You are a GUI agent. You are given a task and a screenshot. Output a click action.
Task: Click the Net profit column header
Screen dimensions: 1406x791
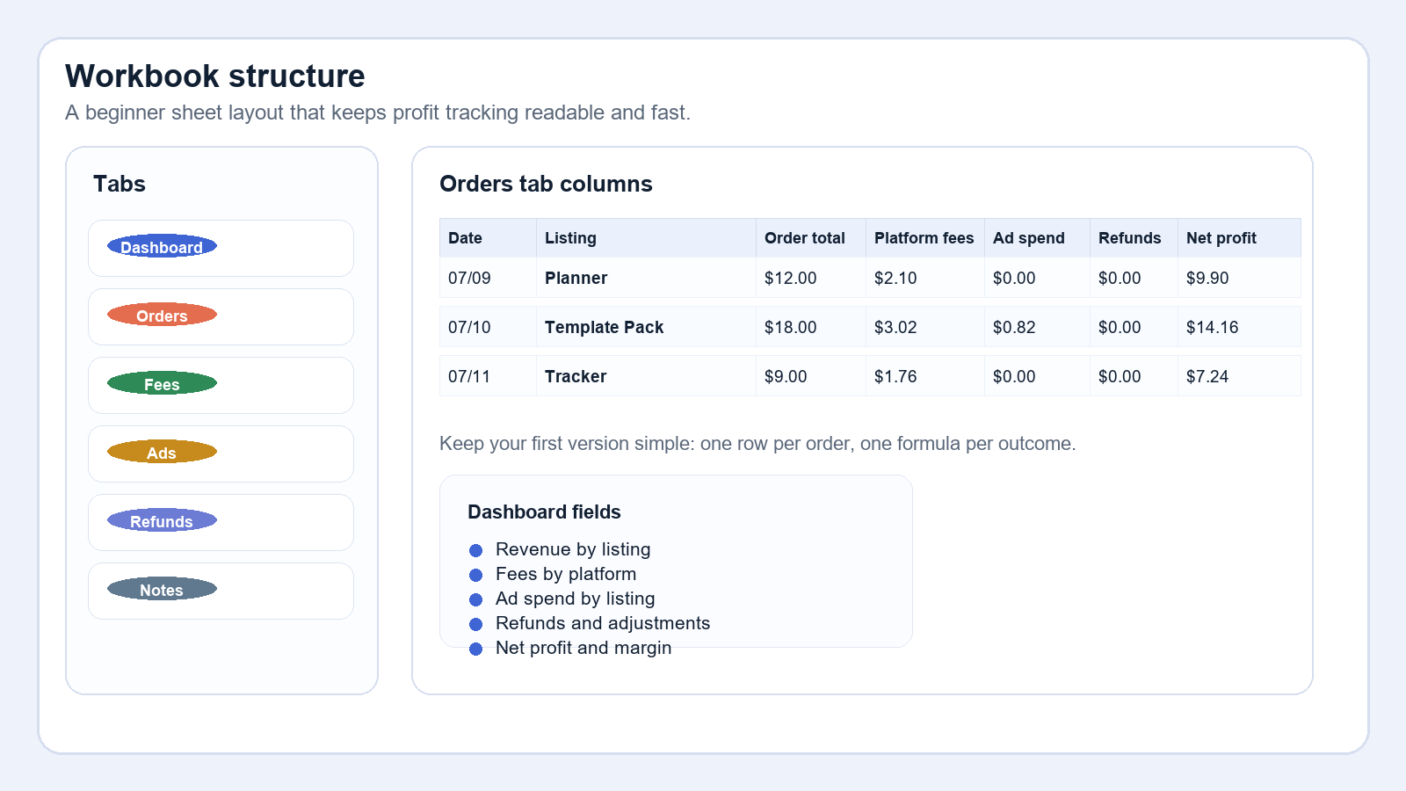pyautogui.click(x=1239, y=238)
